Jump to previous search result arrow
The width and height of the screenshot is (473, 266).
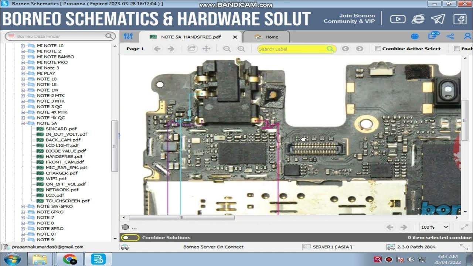[x=345, y=49]
